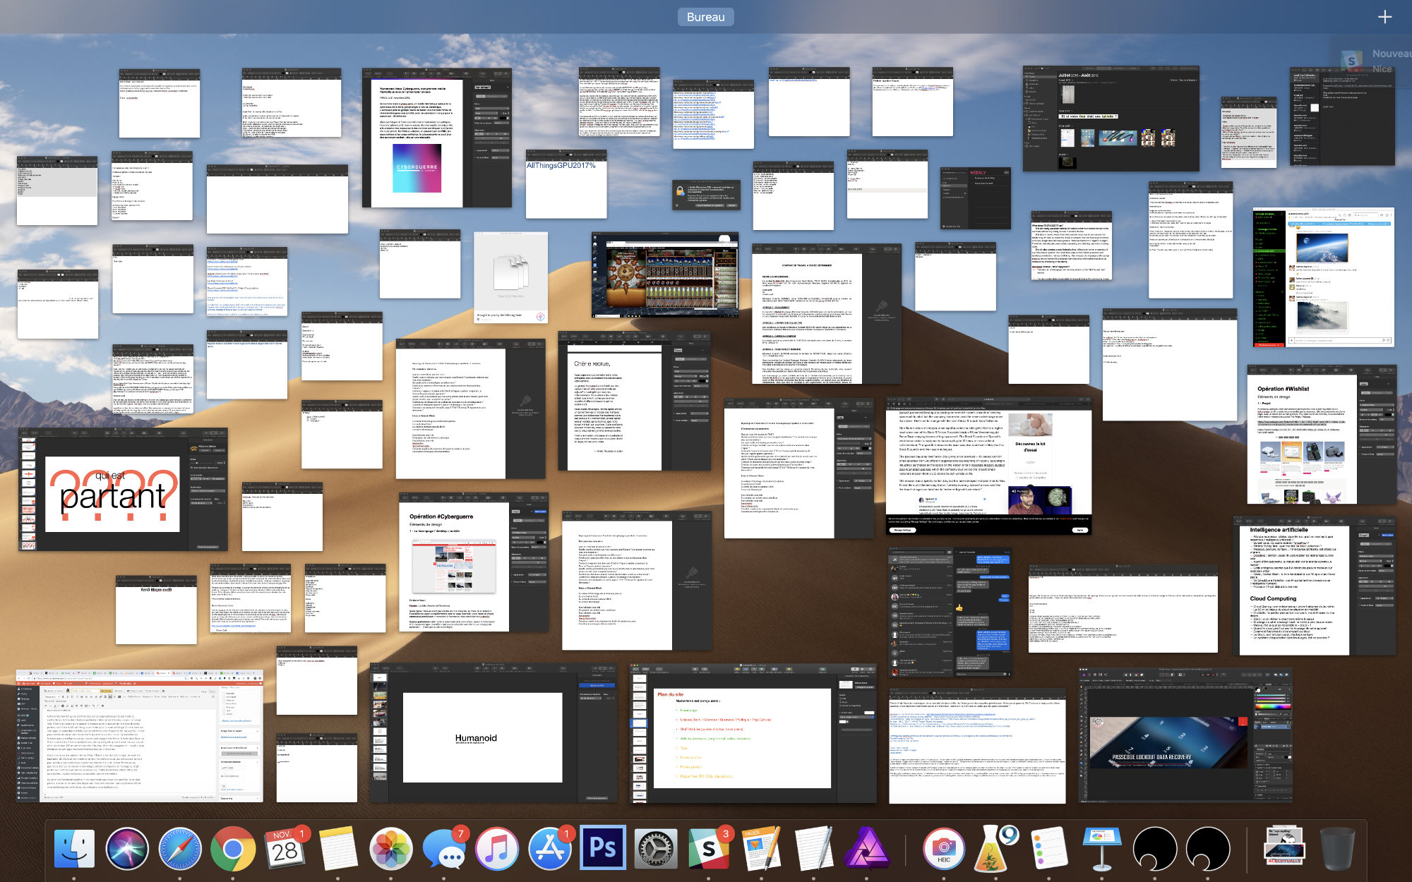
Task: Open Messages with 7 unread badge
Action: tap(445, 849)
